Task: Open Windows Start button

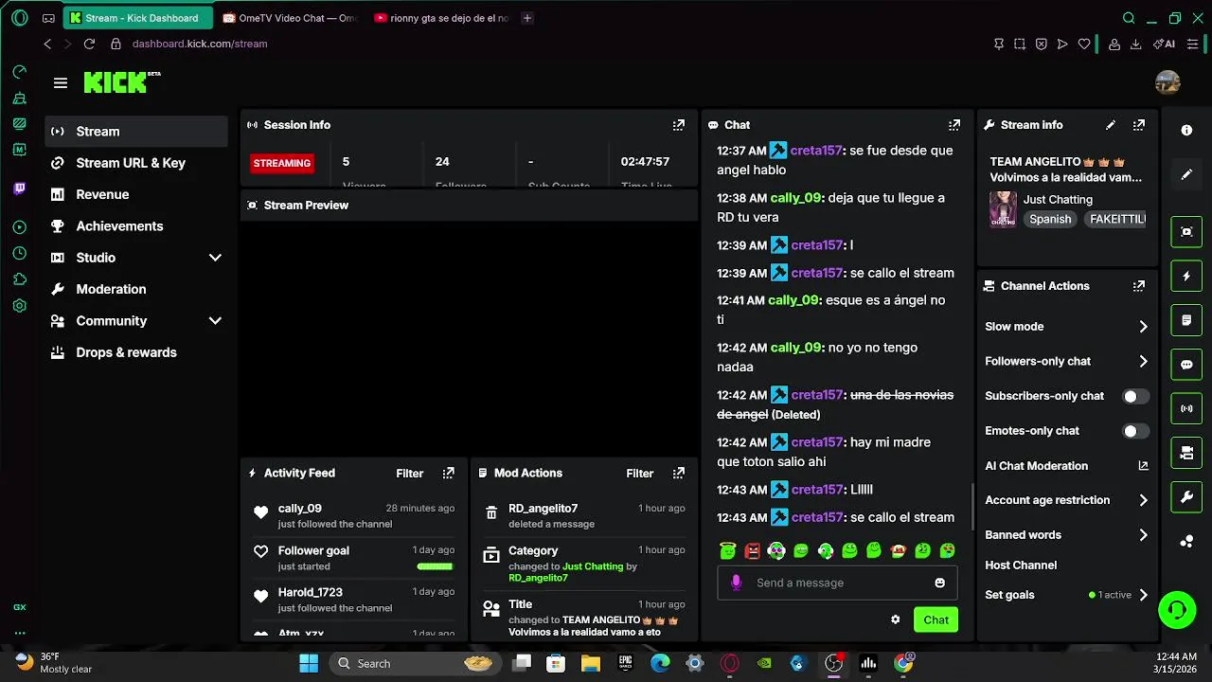Action: 309,663
